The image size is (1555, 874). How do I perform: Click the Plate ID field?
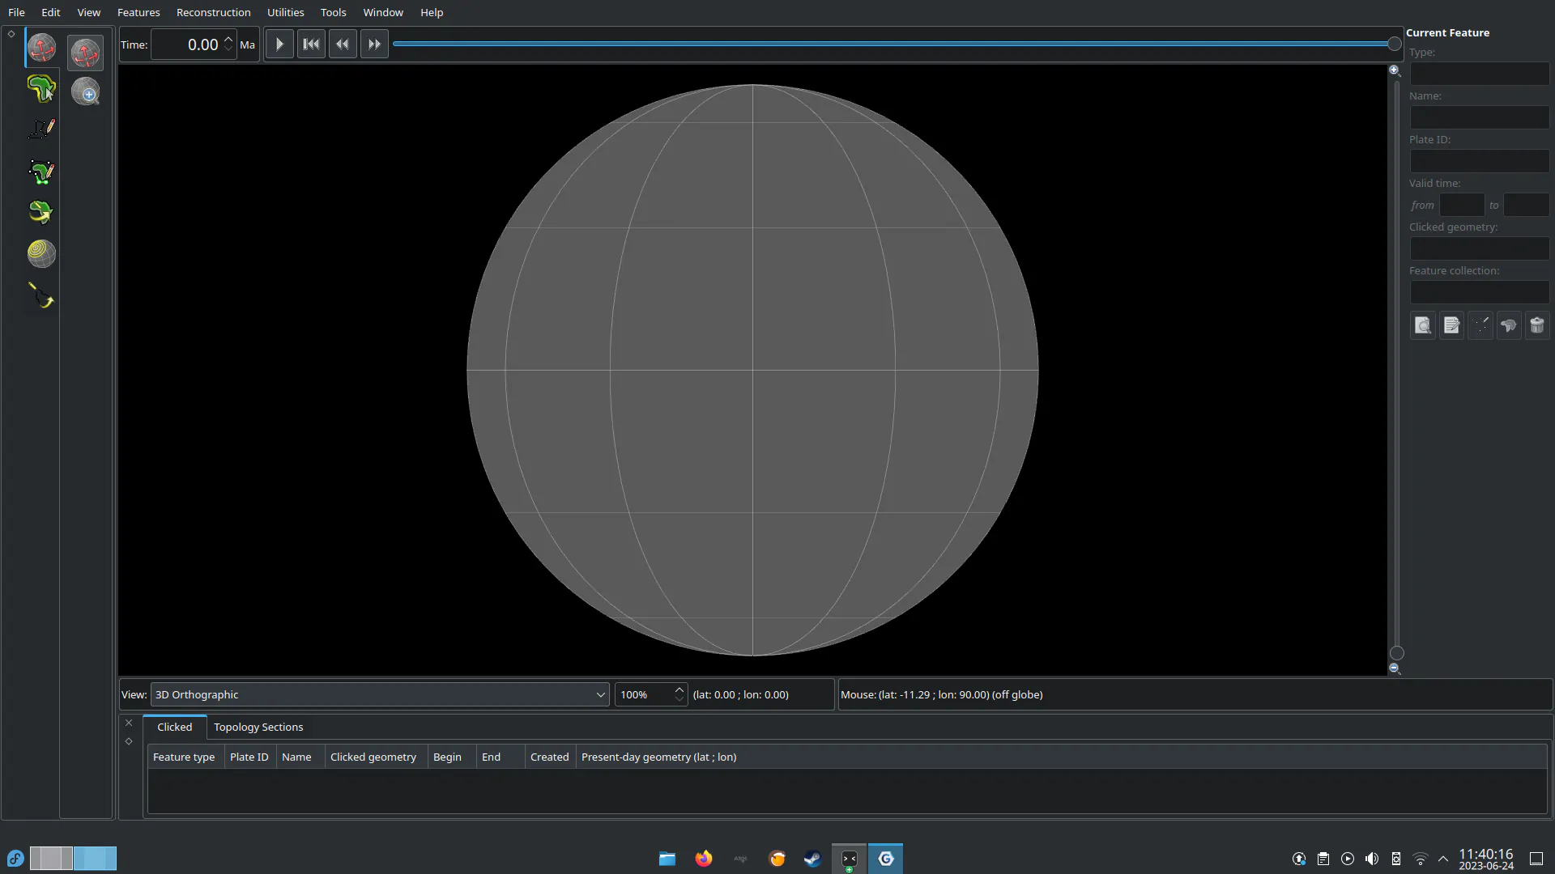[1480, 161]
